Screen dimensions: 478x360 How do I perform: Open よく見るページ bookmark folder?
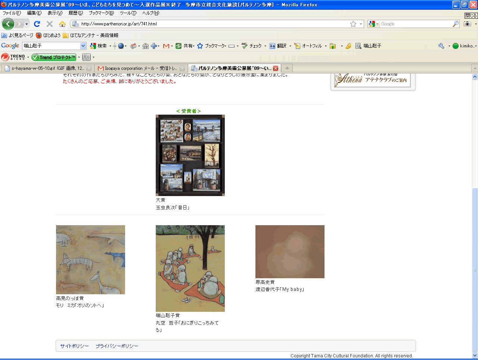[x=17, y=35]
